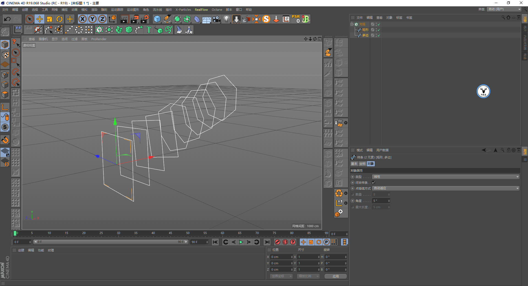
Task: Open the Octane menu
Action: [217, 10]
